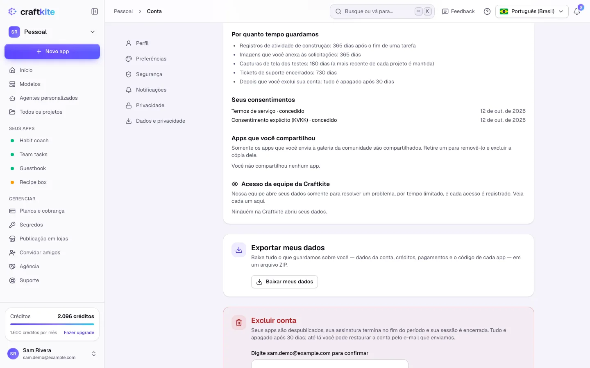Open the Português (Brasil) language dropdown
Viewport: 590px width, 368px height.
pos(532,11)
